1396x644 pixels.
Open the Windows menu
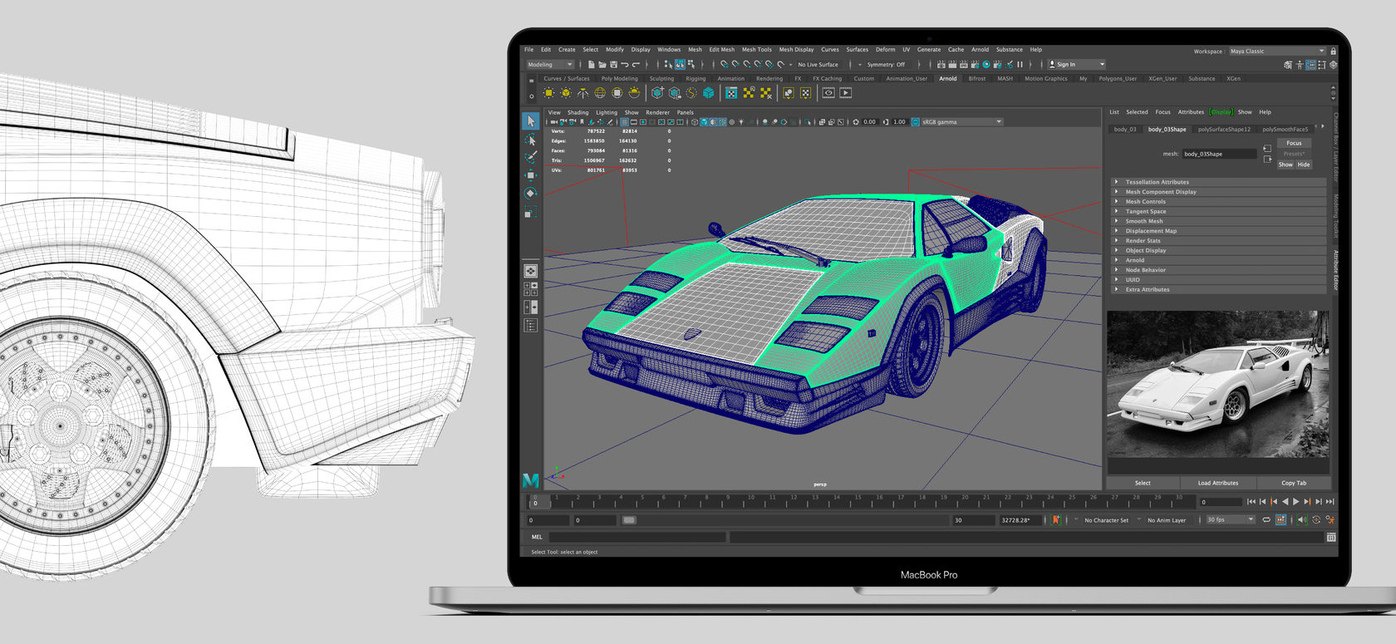[x=669, y=50]
